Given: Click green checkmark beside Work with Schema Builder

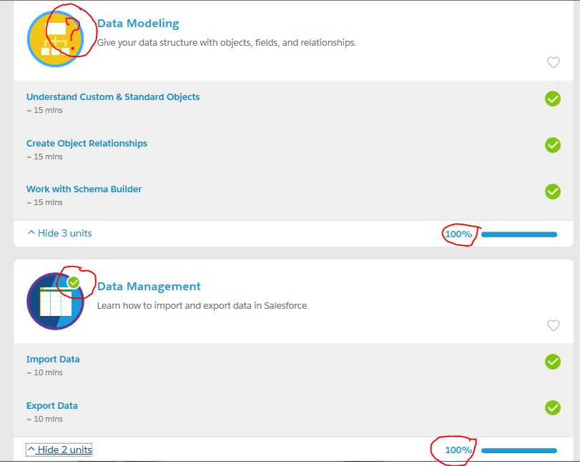Looking at the screenshot, I should pyautogui.click(x=553, y=192).
